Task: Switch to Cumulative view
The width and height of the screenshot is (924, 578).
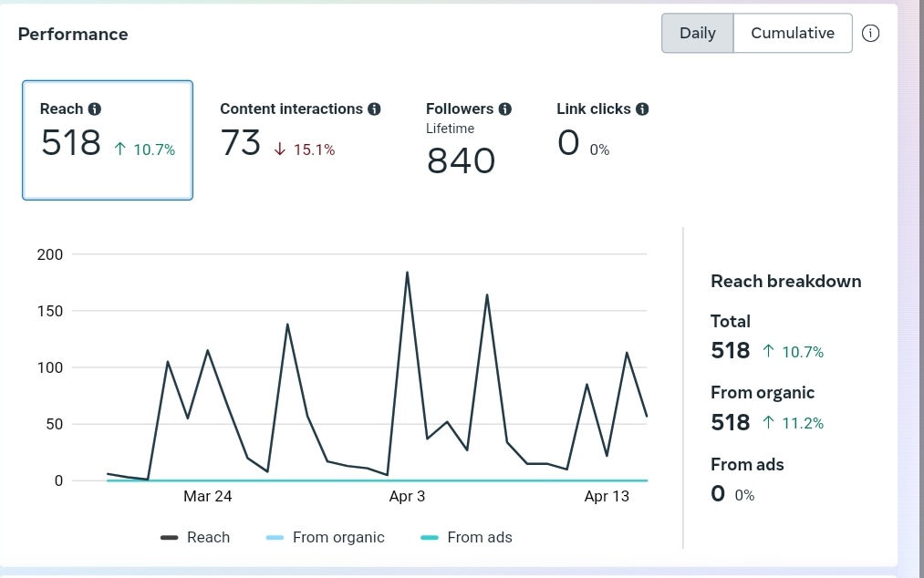Action: [x=792, y=34]
